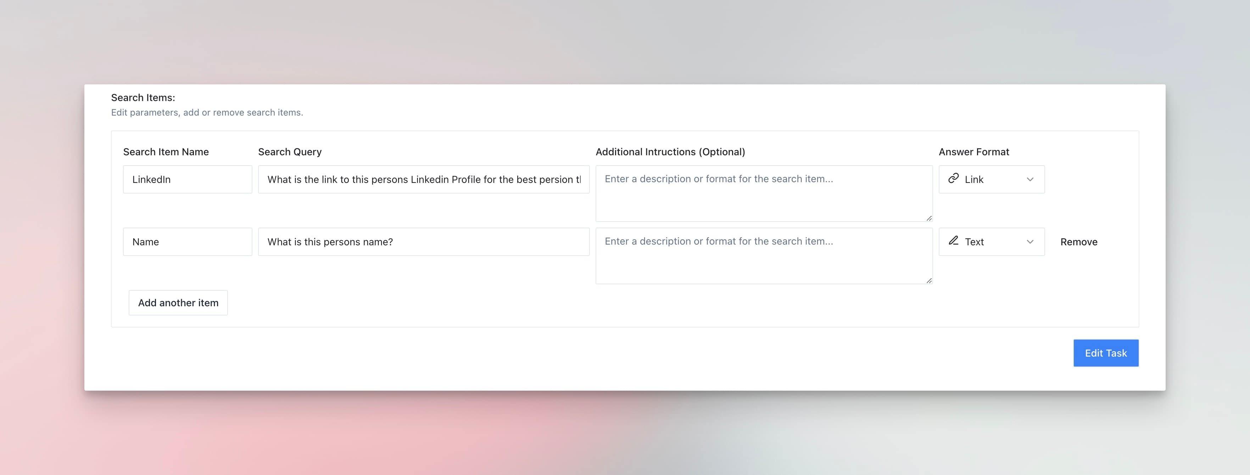Focus the Name search item name field
Viewport: 1250px width, 475px height.
point(187,242)
